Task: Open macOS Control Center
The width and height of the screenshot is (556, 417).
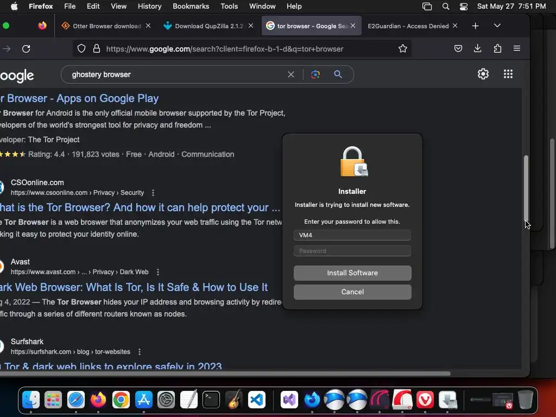Action: 464,7
